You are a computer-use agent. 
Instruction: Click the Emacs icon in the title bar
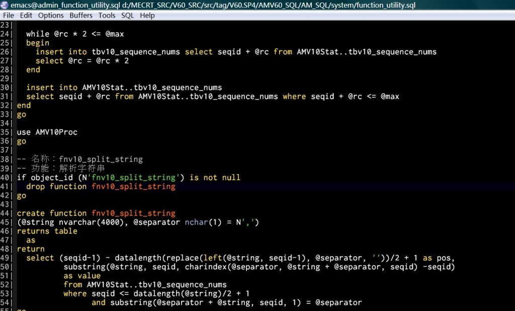[5, 6]
